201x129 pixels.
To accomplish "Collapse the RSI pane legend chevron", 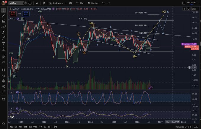I will pyautogui.click(x=11, y=109).
